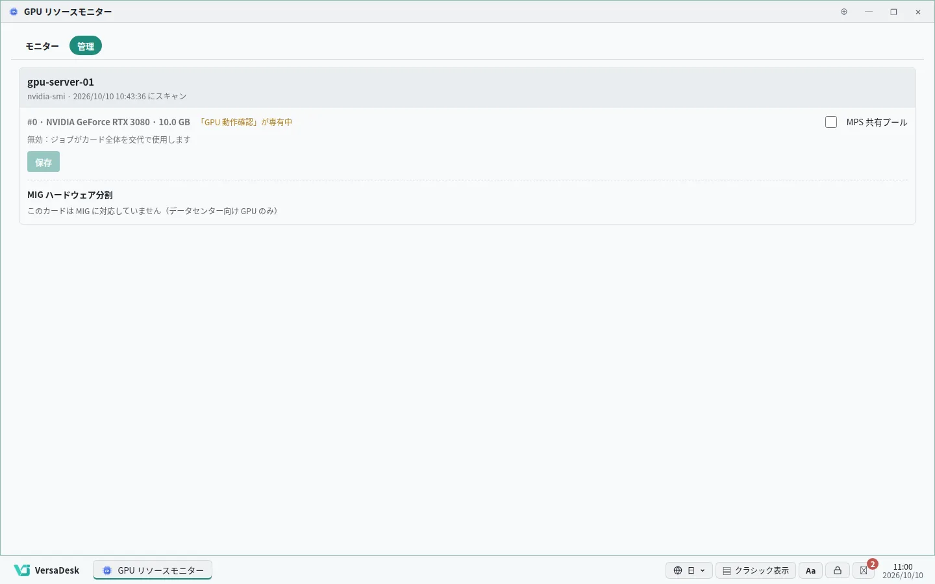Viewport: 935px width, 584px height.
Task: Click the nvidia-smi scan timestamp text
Action: pos(107,97)
